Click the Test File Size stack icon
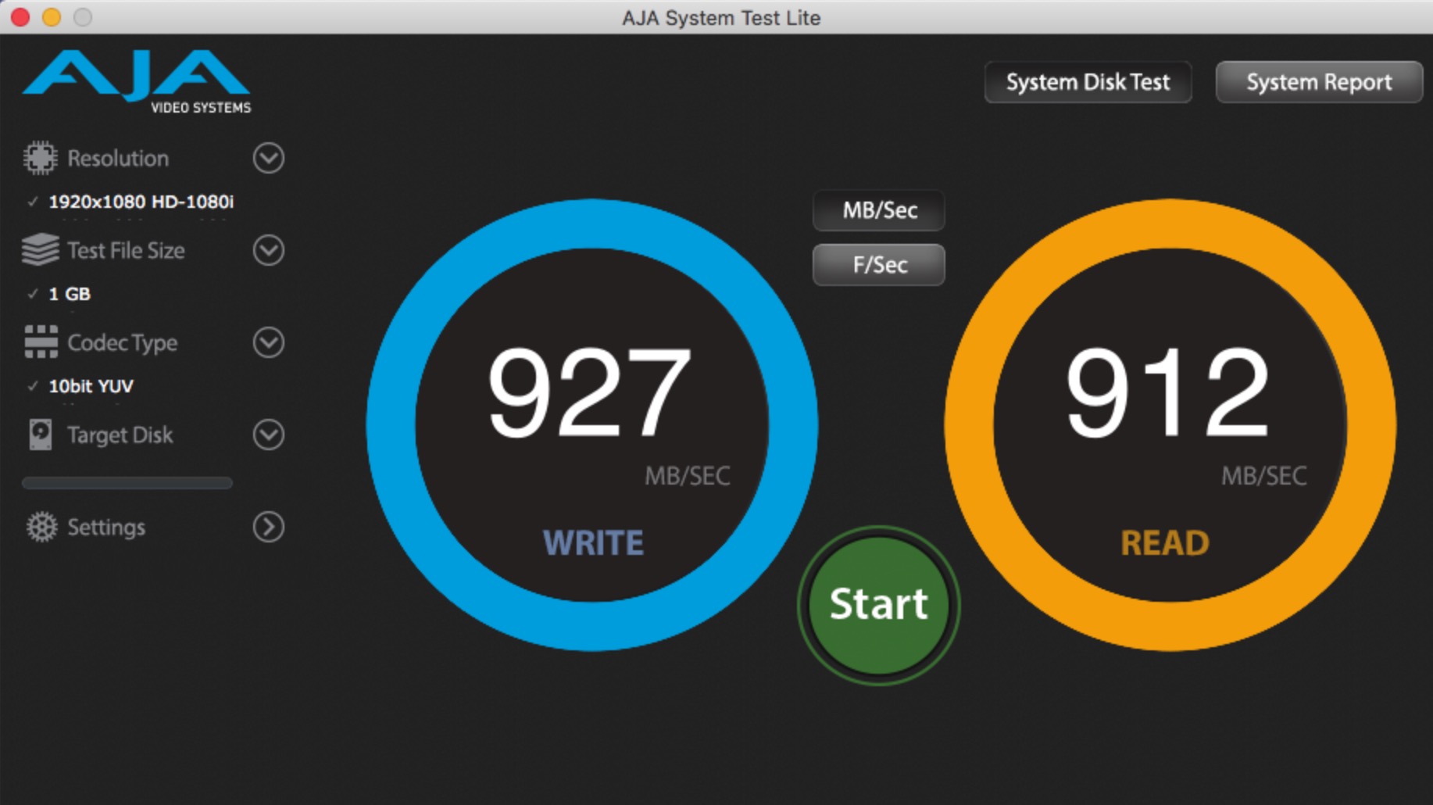Screen dimensions: 1433x805 (40, 250)
